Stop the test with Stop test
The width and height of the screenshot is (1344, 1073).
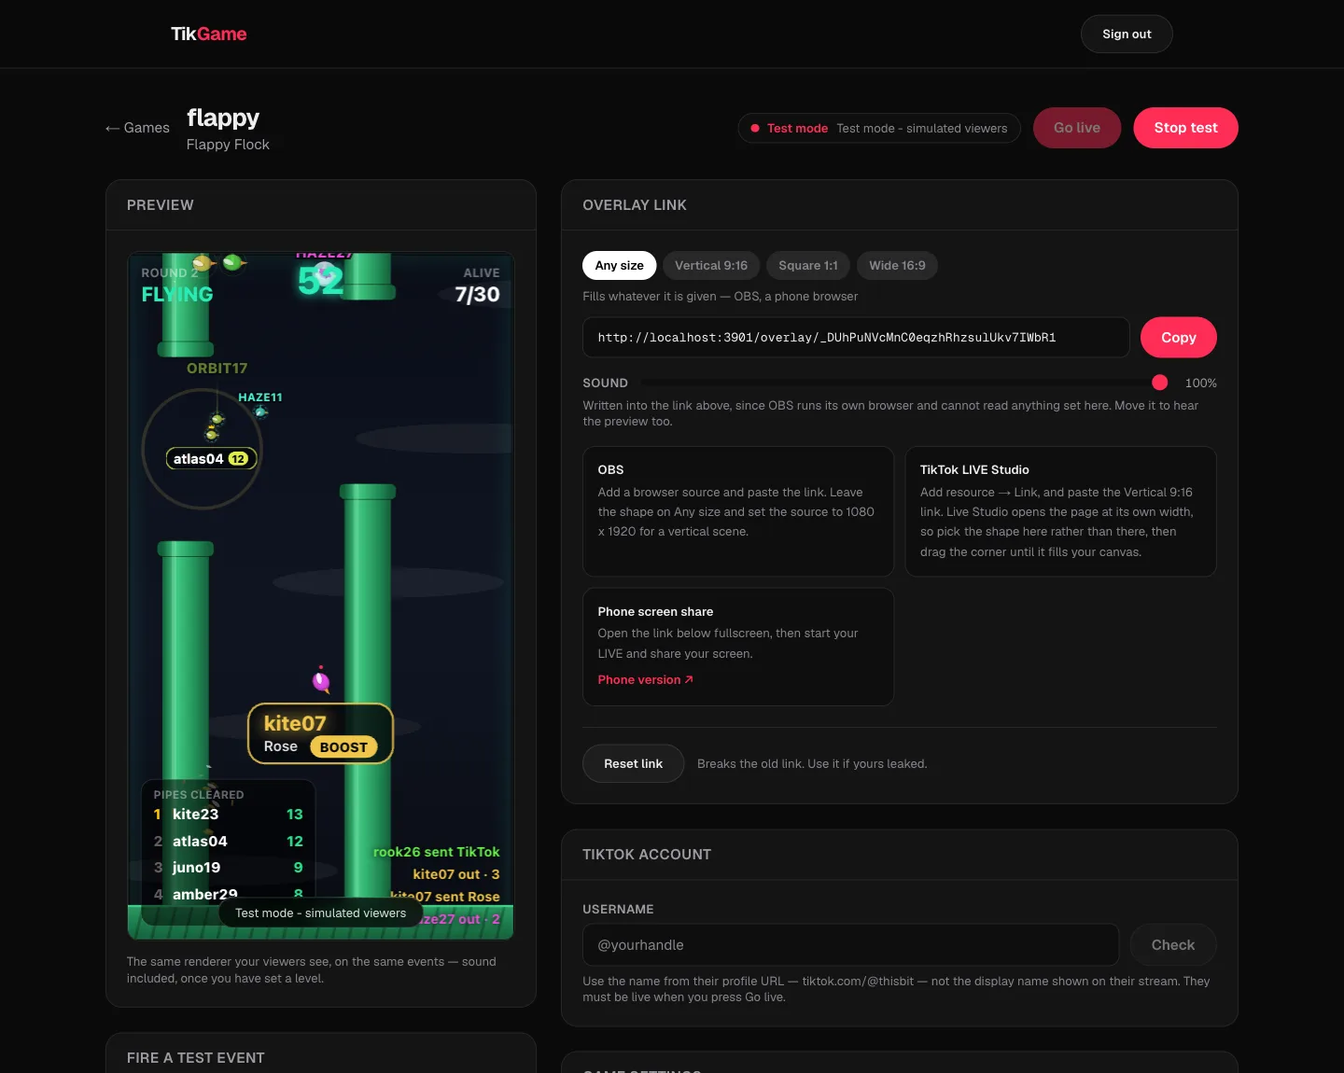tap(1185, 128)
